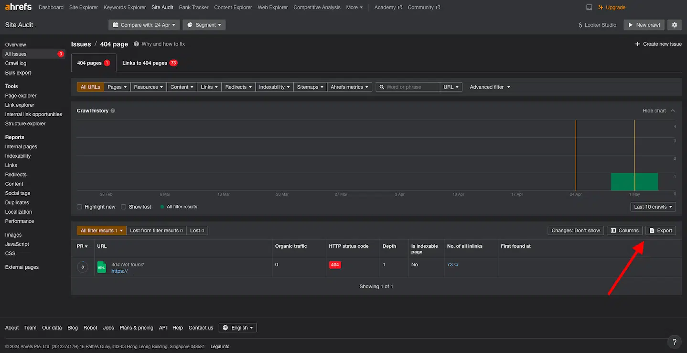Open the Last 10 crawls dropdown
The image size is (687, 353).
(653, 207)
